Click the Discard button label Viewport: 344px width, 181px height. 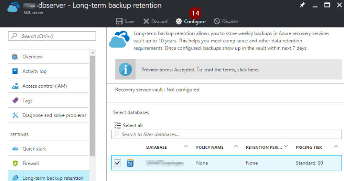coord(159,22)
